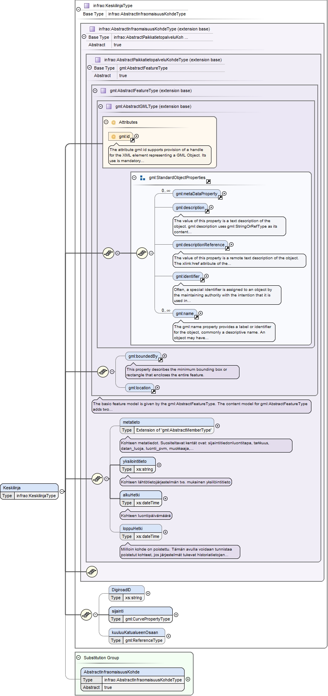Expand sijainti plus button
328x696 pixels.
(176, 615)
